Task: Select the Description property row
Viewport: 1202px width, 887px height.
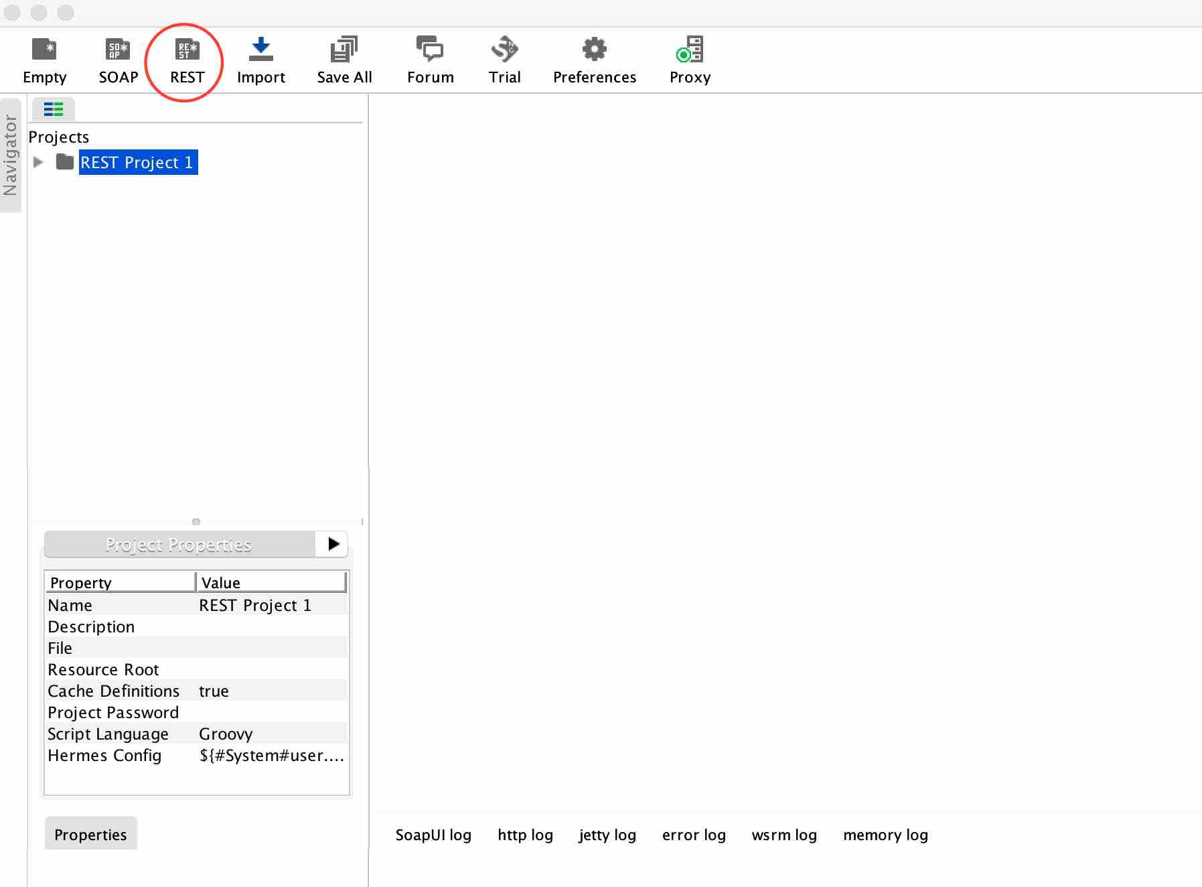Action: click(x=197, y=626)
